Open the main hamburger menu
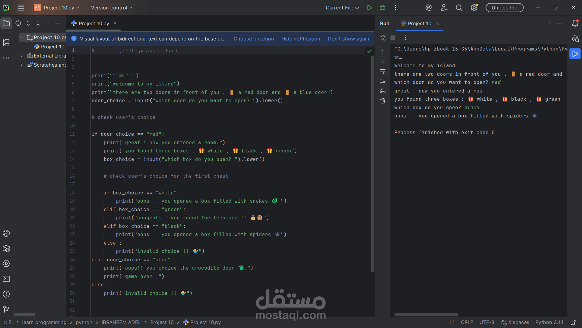 click(x=21, y=8)
